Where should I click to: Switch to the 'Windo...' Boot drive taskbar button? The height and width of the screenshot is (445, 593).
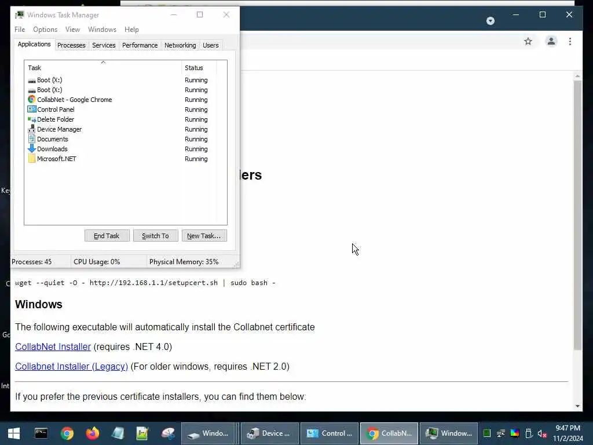[x=208, y=433]
